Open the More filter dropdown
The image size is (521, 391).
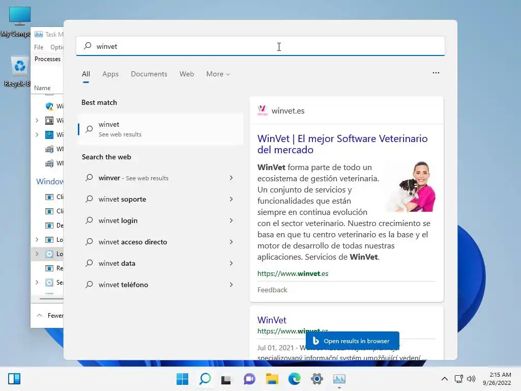pyautogui.click(x=218, y=74)
